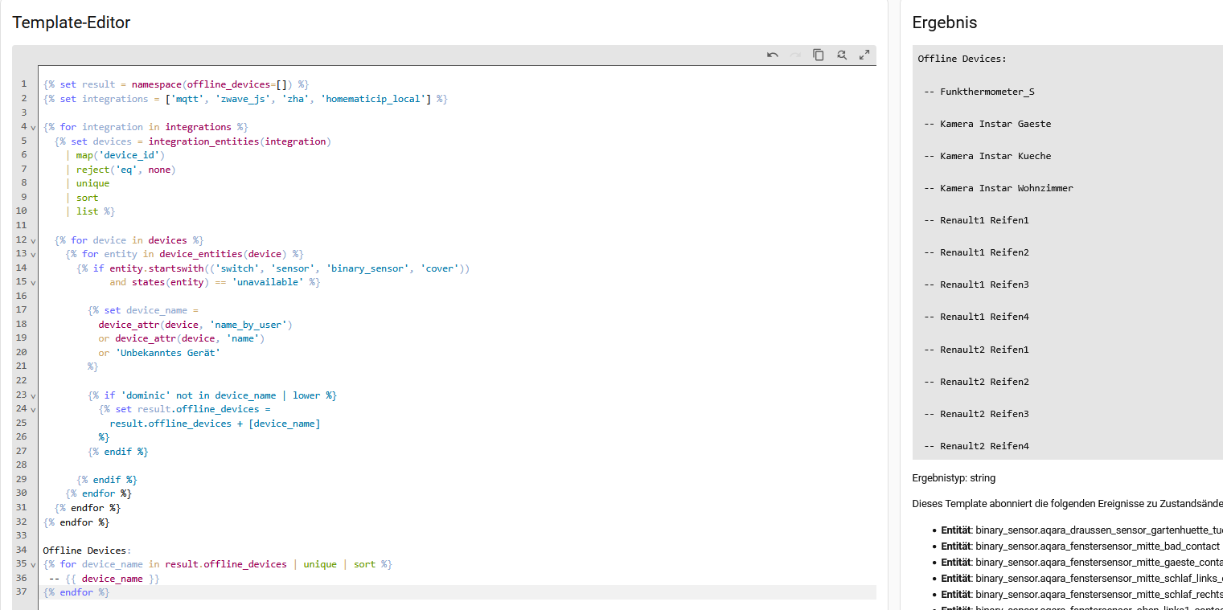Select '-- Renault2 Reifen1' result line
Screen dimensions: 1223x610
click(976, 350)
